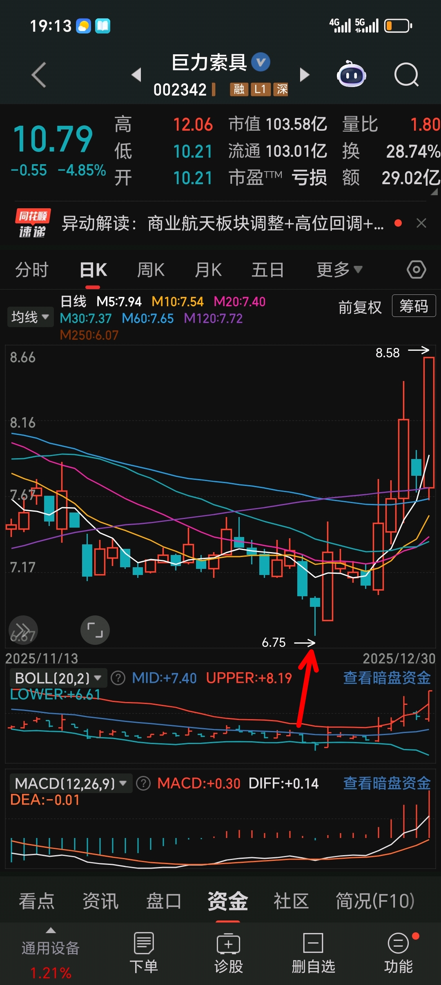This screenshot has height=985, width=441.
Task: Open 查看暗盘资金 link beside BOLL
Action: 387,678
